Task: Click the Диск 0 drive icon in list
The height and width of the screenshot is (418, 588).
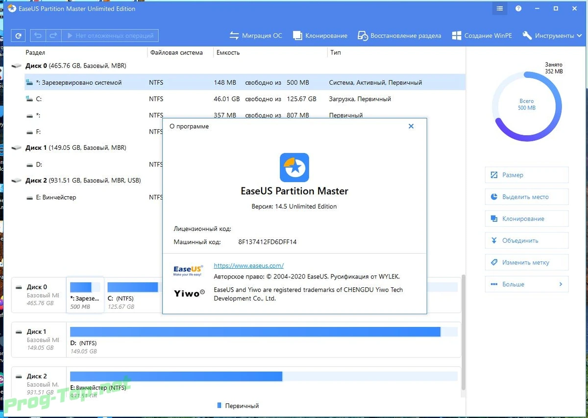Action: [x=17, y=66]
